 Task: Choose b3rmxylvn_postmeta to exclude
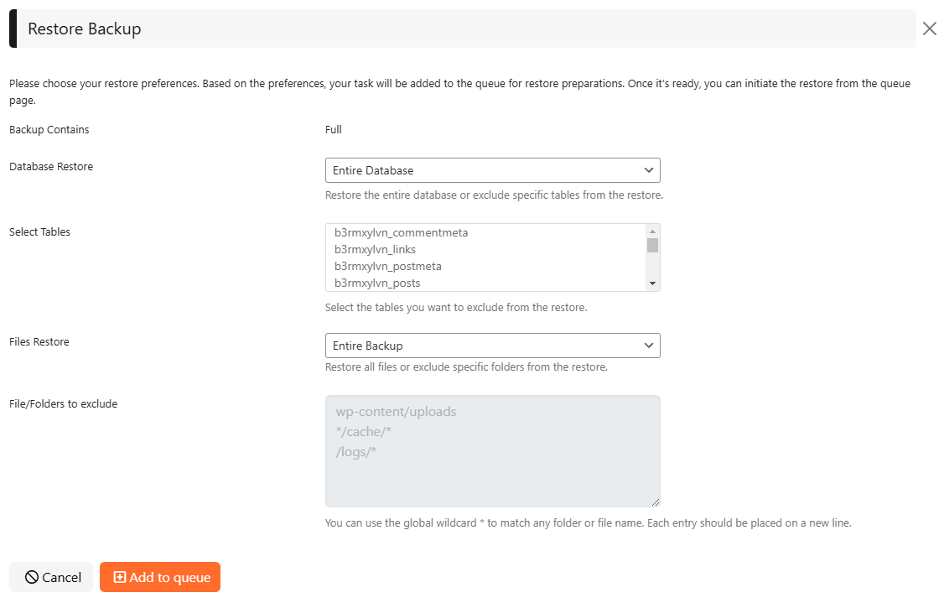[387, 266]
